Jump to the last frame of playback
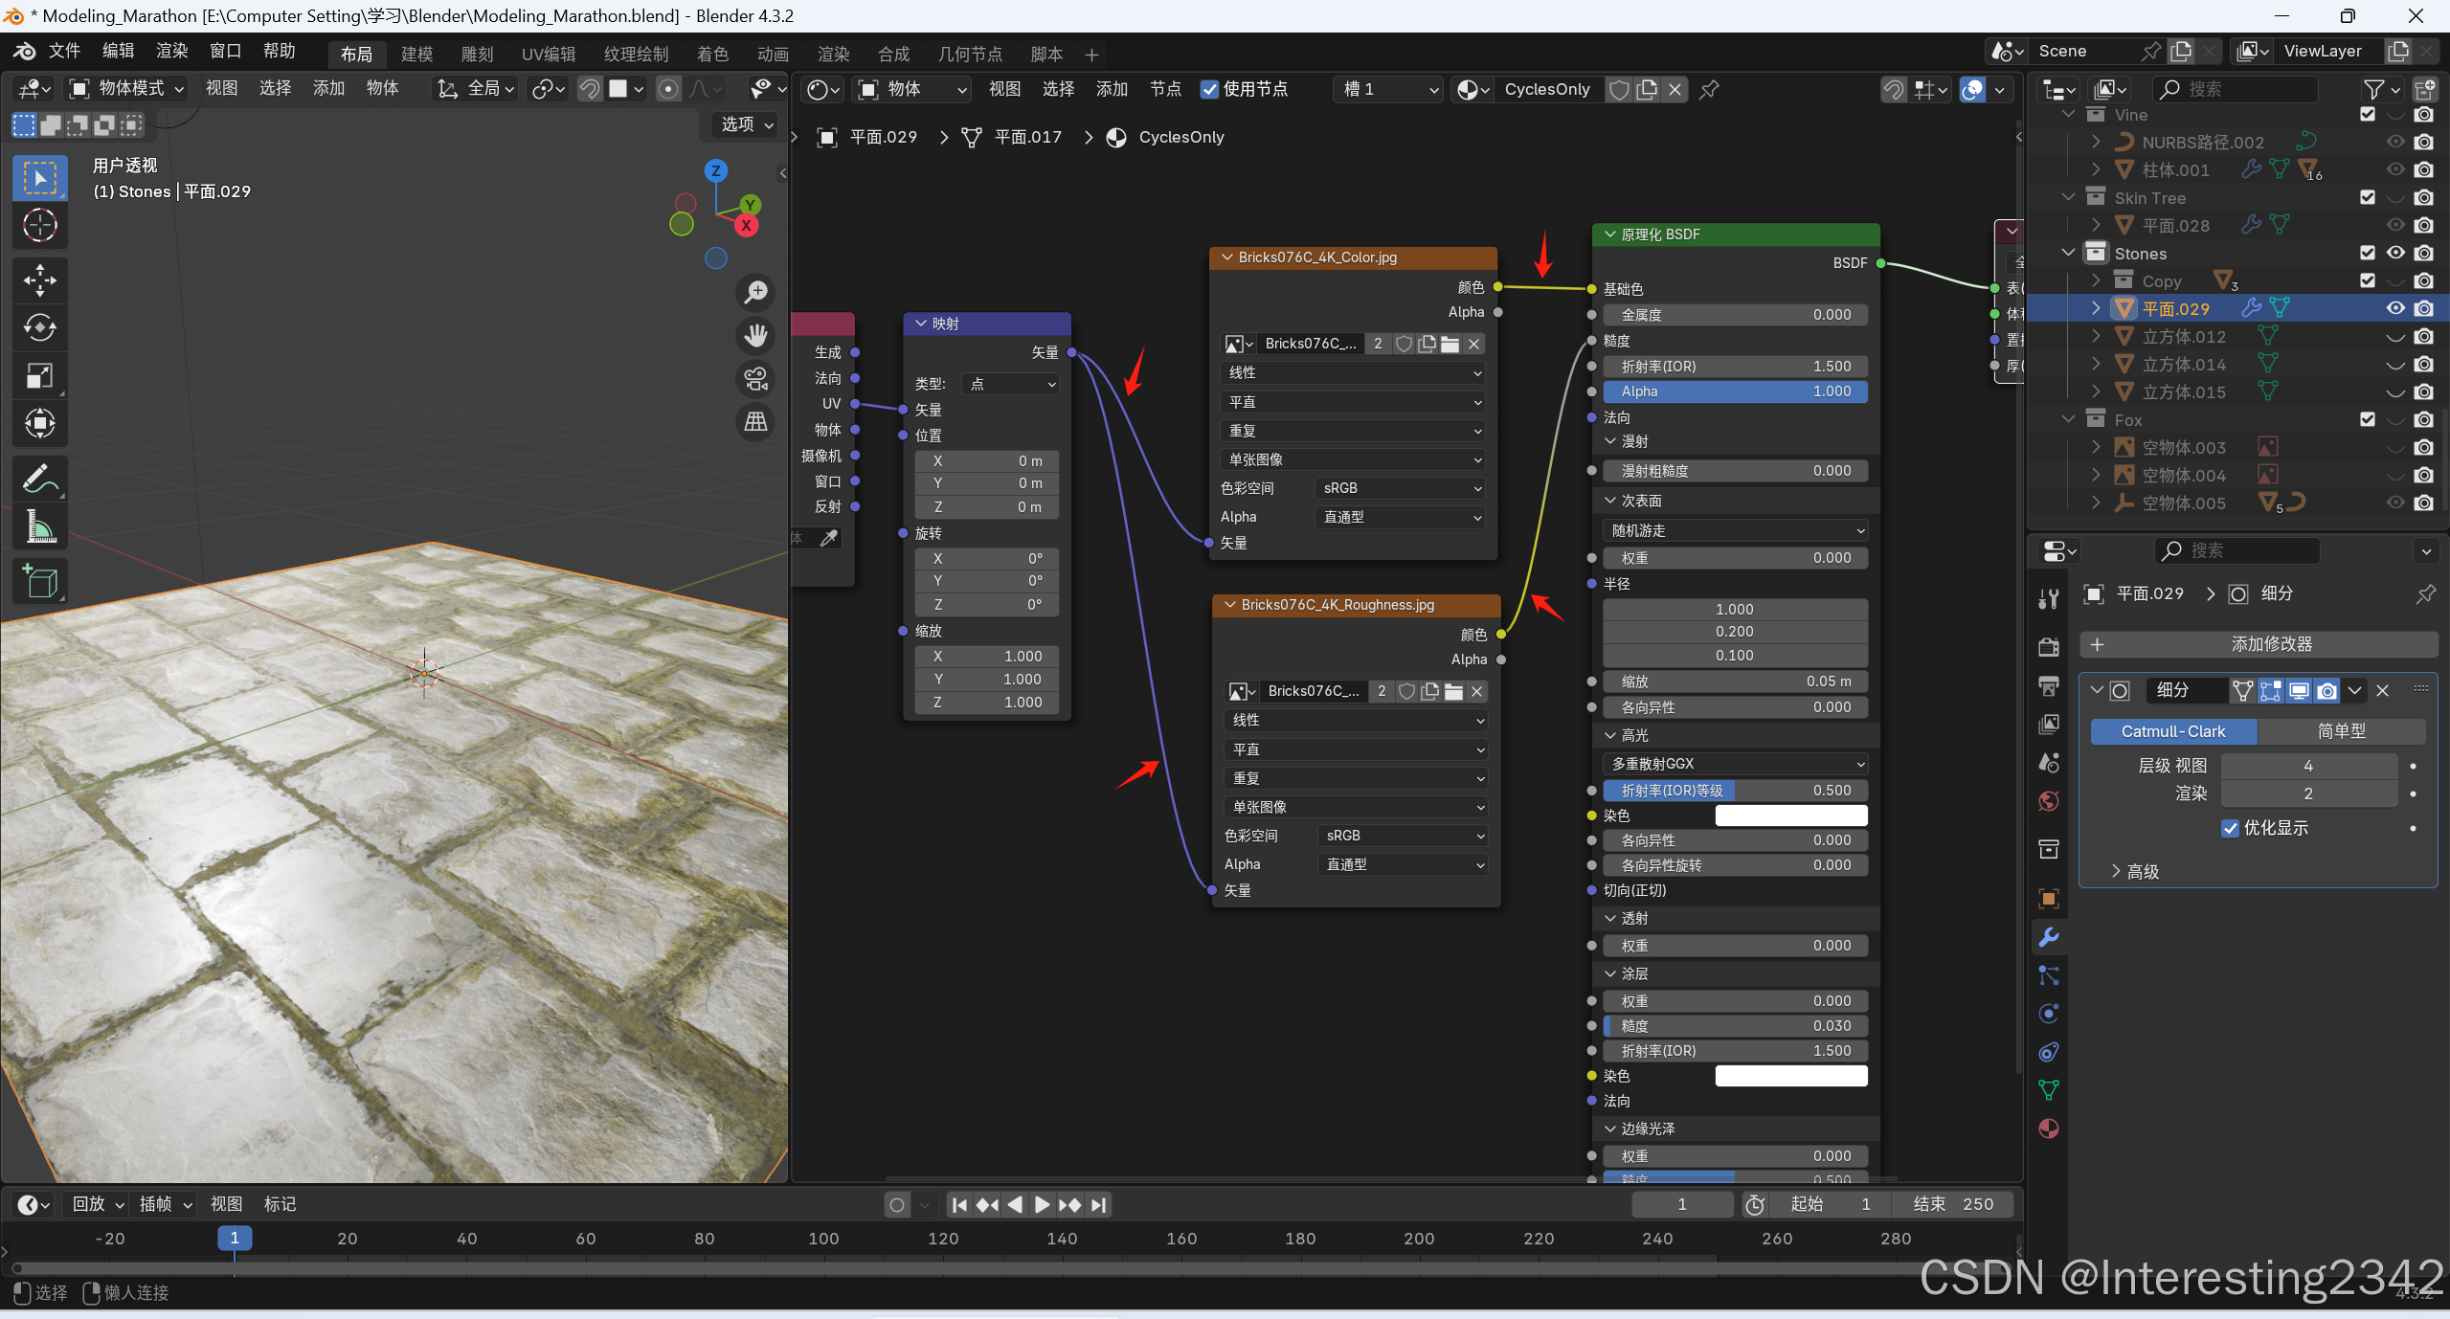 pyautogui.click(x=1099, y=1205)
